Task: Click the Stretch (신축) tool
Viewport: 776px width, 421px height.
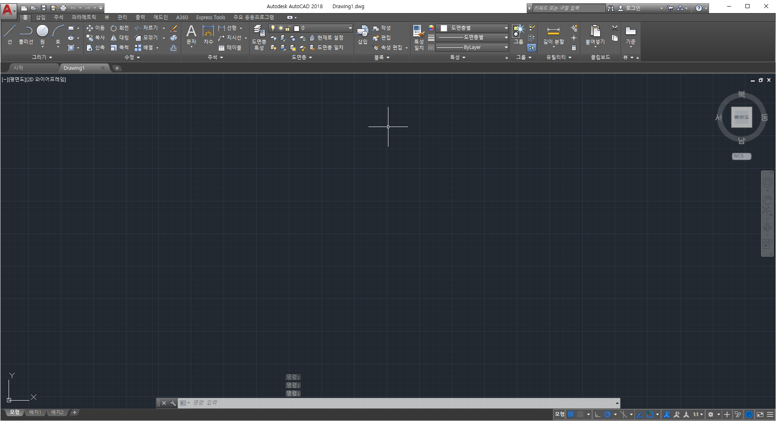Action: click(x=95, y=48)
